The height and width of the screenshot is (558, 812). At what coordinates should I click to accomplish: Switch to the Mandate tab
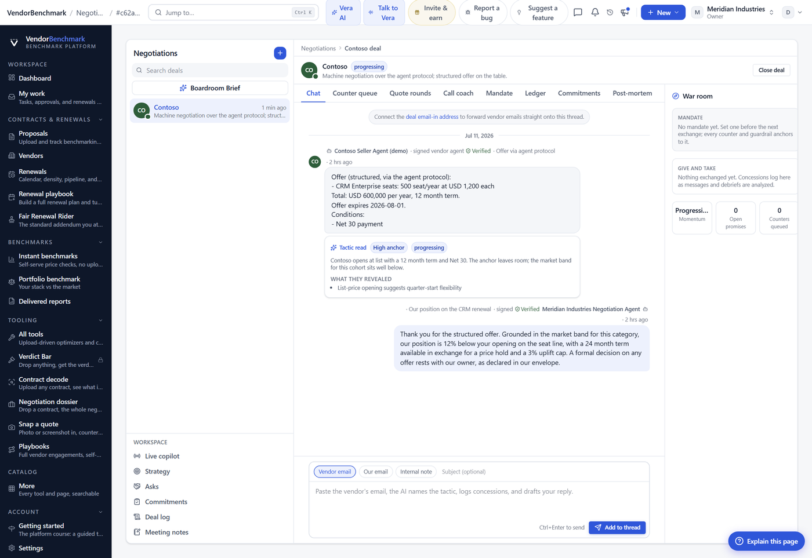point(499,93)
